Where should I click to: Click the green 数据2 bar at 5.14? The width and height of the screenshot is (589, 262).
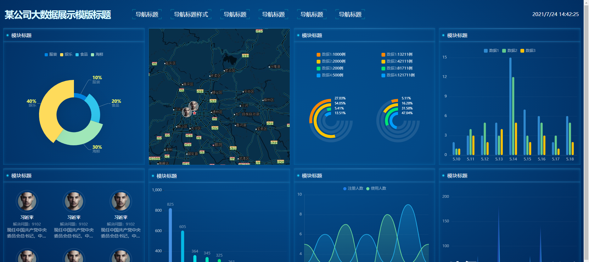click(x=513, y=116)
